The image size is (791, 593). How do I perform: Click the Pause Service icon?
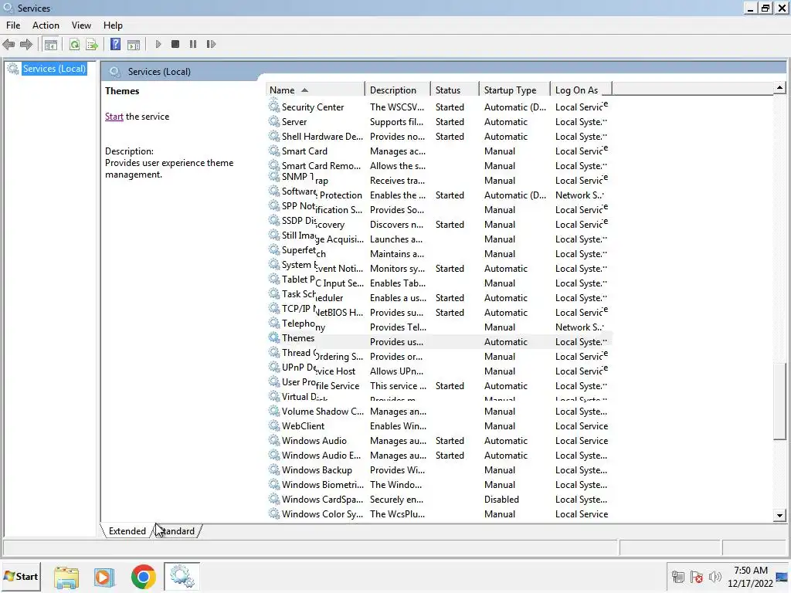coord(192,44)
